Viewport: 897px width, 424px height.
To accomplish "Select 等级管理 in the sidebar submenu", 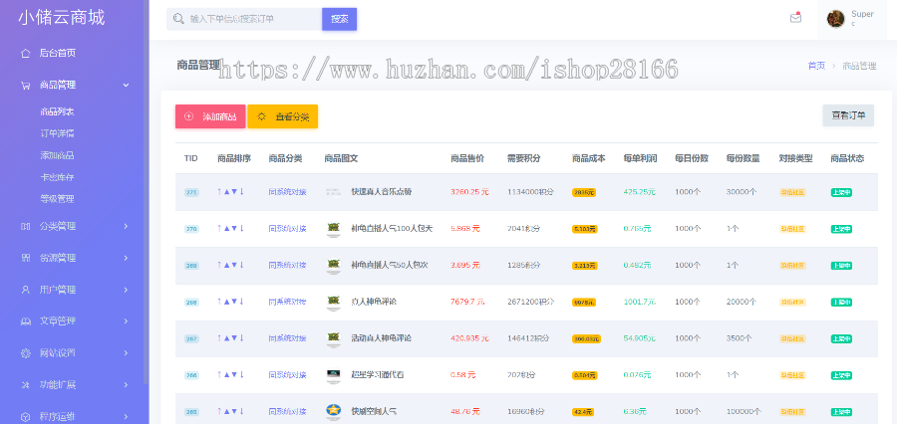I will (x=57, y=199).
